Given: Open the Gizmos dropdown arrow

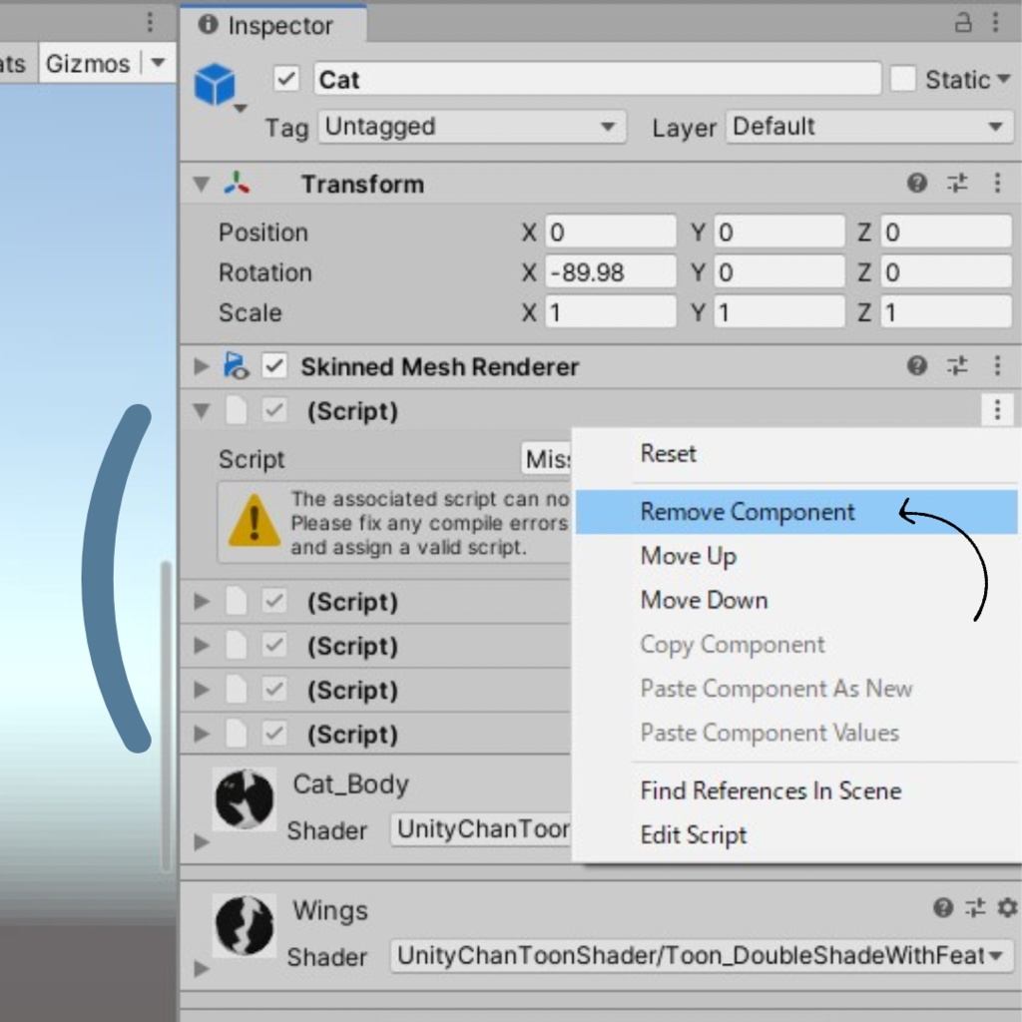Looking at the screenshot, I should pos(158,63).
